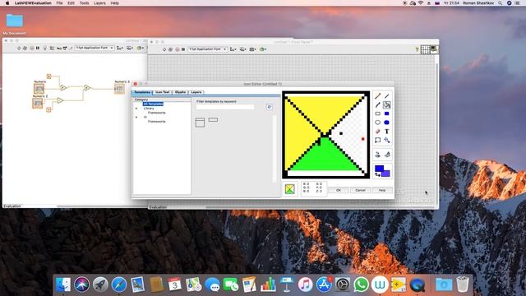
Task: Abort execution on Front Panel toolbar
Action: [178, 49]
